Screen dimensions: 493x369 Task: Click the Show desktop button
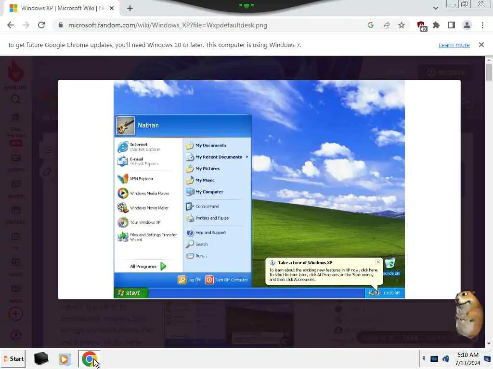point(488,358)
